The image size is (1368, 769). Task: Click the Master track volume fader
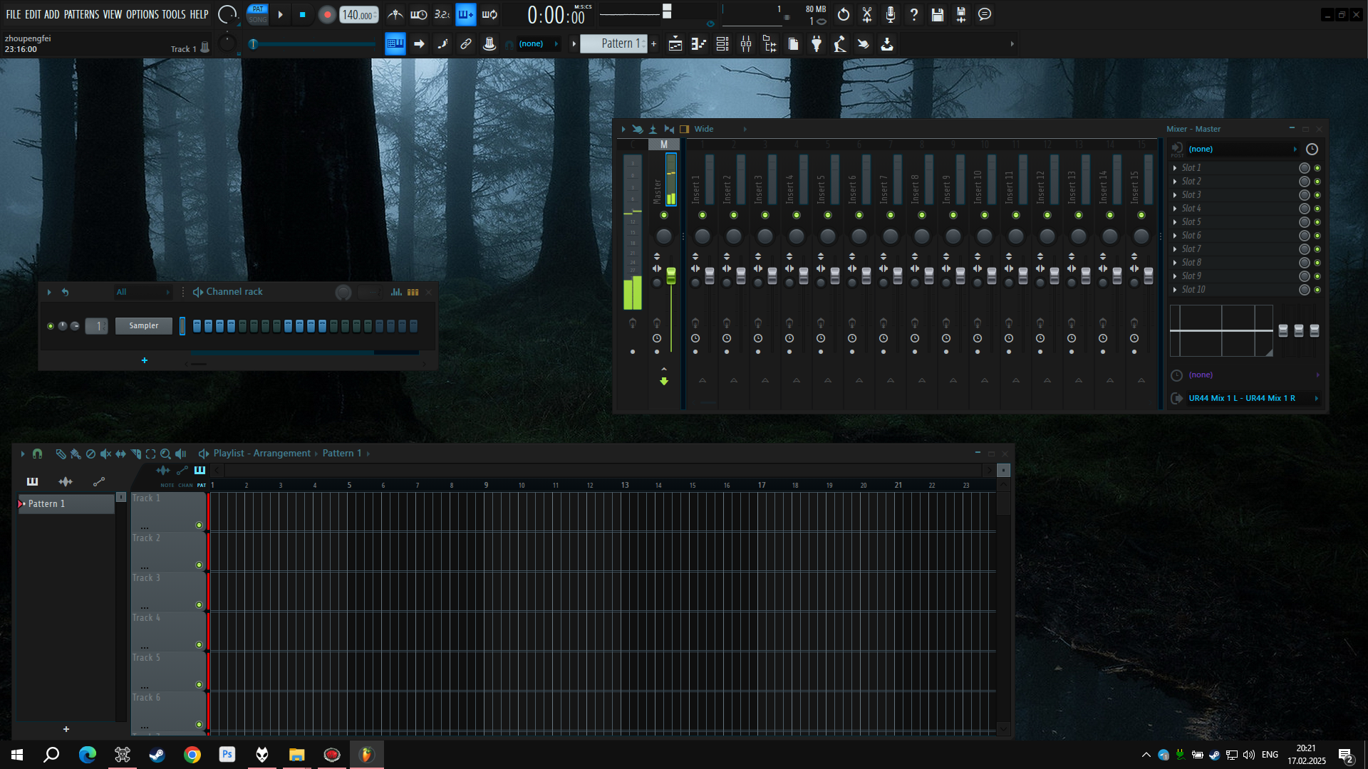(x=670, y=277)
